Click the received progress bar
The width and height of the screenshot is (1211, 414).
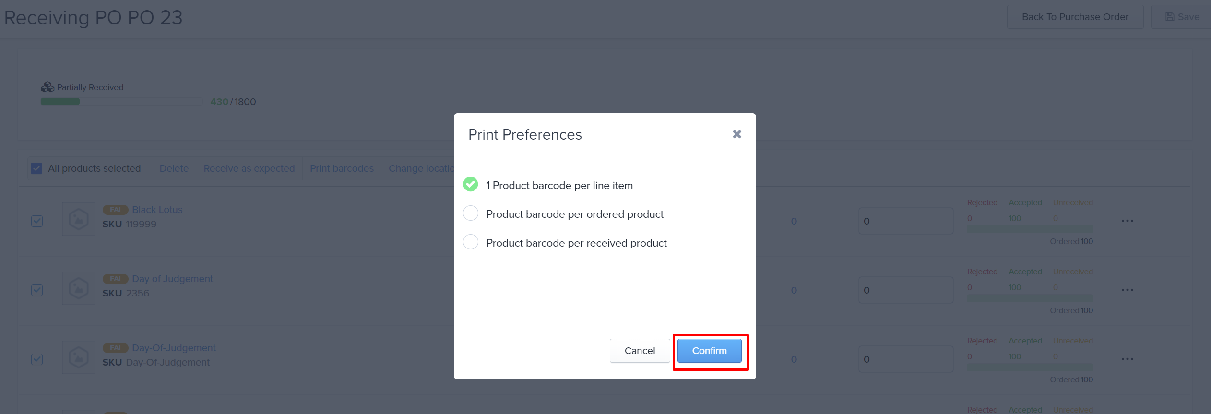coord(122,102)
